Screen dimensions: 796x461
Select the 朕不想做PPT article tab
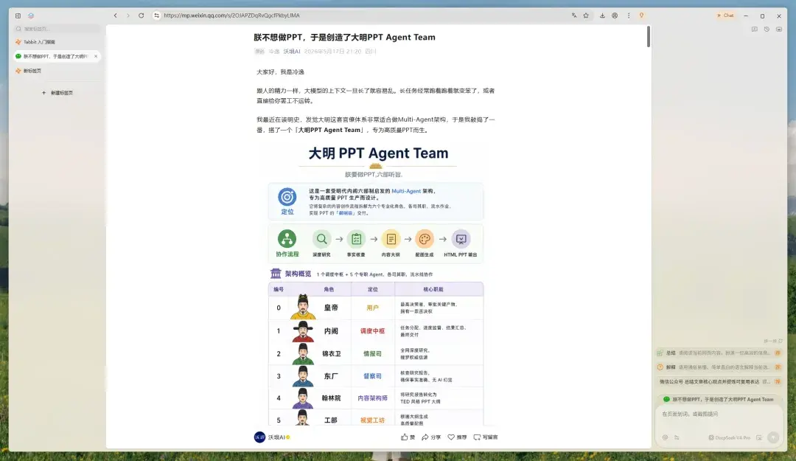57,56
